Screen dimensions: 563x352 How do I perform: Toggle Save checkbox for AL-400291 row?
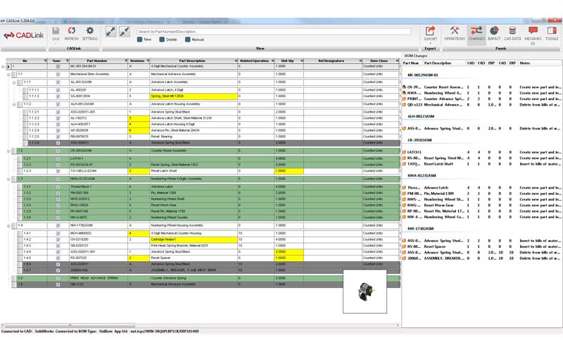tap(58, 90)
